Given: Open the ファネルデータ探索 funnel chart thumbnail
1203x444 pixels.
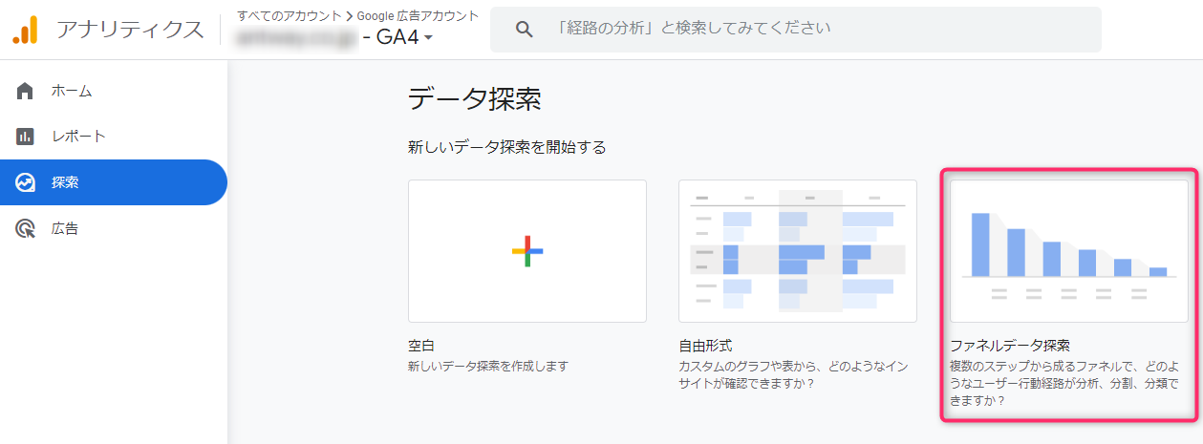Looking at the screenshot, I should 1068,250.
